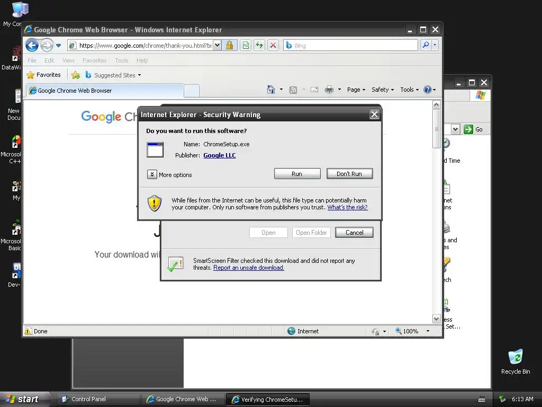The width and height of the screenshot is (542, 407).
Task: Click the IE page scroll down arrow
Action: click(436, 318)
